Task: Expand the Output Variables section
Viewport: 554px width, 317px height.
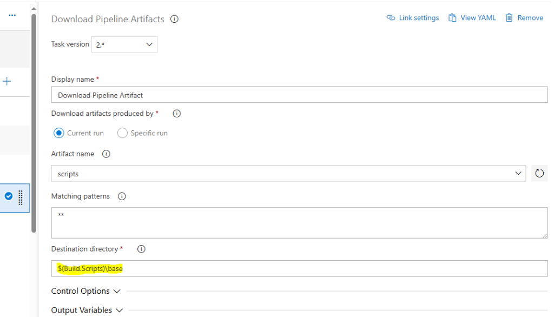Action: (x=87, y=311)
